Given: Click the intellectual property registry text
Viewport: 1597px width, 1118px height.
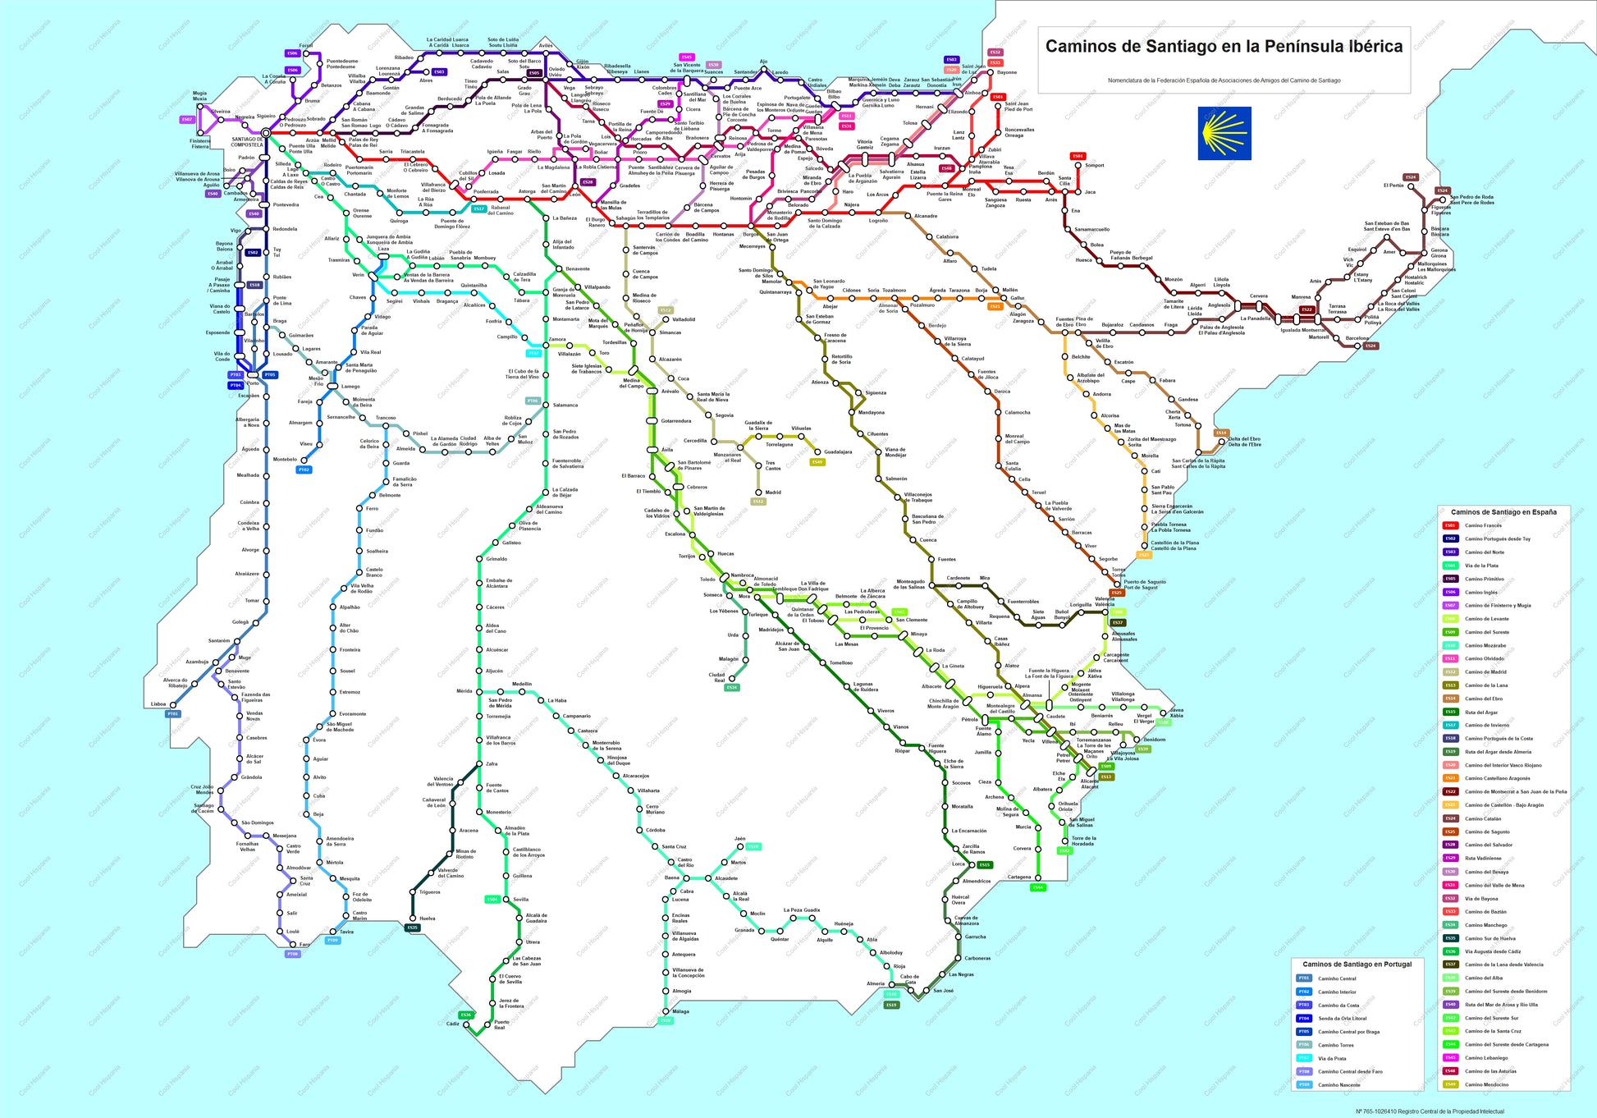Looking at the screenshot, I should [x=1430, y=1111].
